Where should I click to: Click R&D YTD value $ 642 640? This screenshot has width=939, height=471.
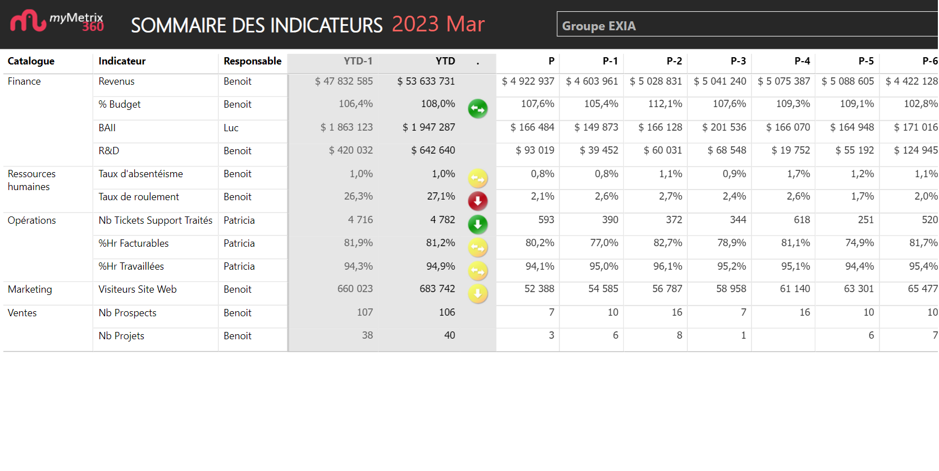433,150
